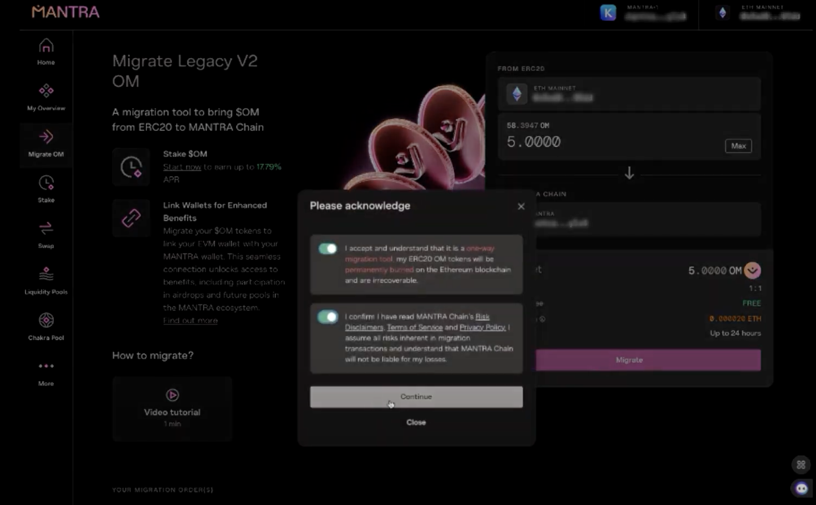Close the Please acknowledge dialog with X

pos(521,206)
